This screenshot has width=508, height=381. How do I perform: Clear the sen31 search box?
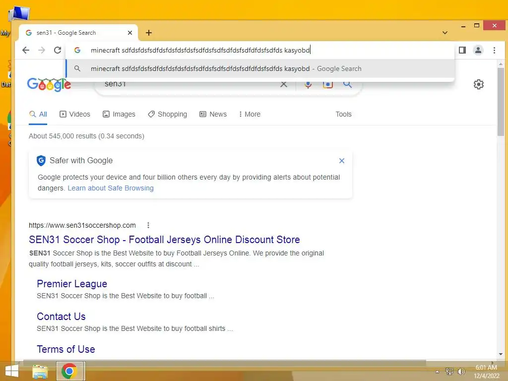point(283,84)
